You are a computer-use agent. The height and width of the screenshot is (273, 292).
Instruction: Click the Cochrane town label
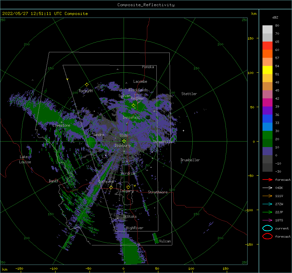[x=106, y=181]
